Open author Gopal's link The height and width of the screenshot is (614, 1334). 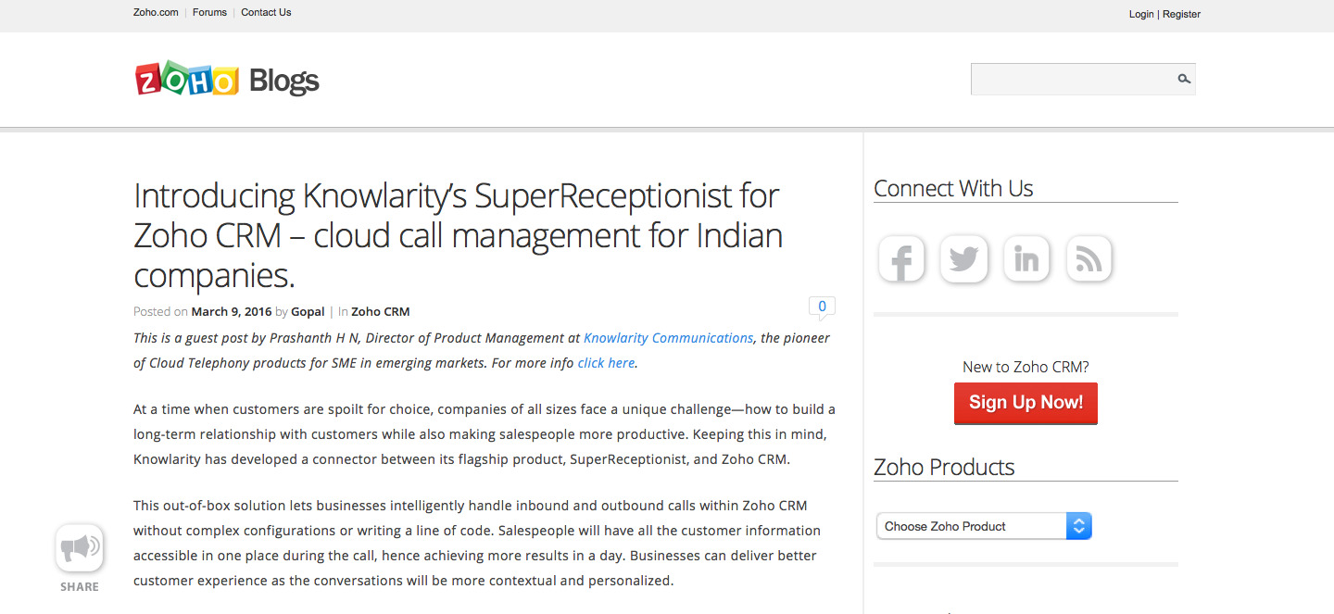(x=308, y=312)
